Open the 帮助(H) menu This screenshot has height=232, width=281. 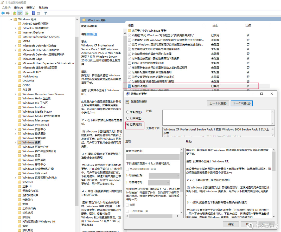(x=43, y=8)
